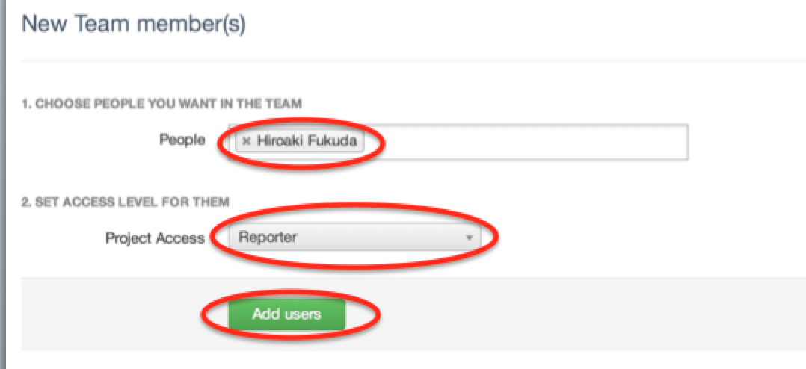
Task: Click the green Add users button label
Action: click(x=287, y=314)
